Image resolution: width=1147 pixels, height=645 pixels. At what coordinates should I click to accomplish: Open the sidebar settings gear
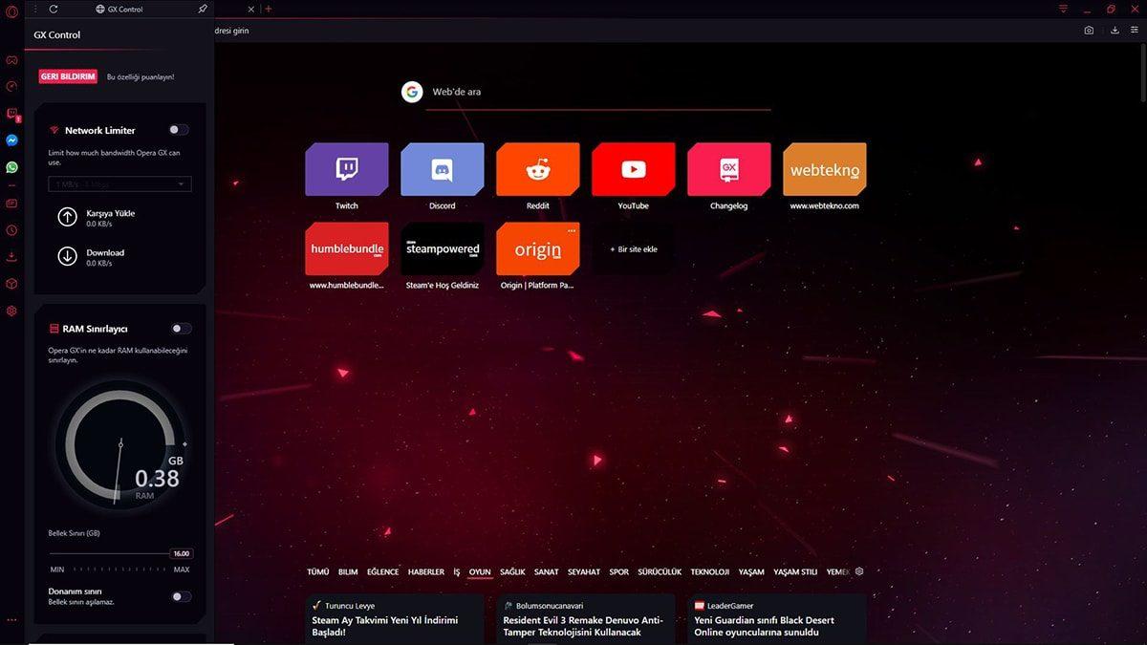11,311
